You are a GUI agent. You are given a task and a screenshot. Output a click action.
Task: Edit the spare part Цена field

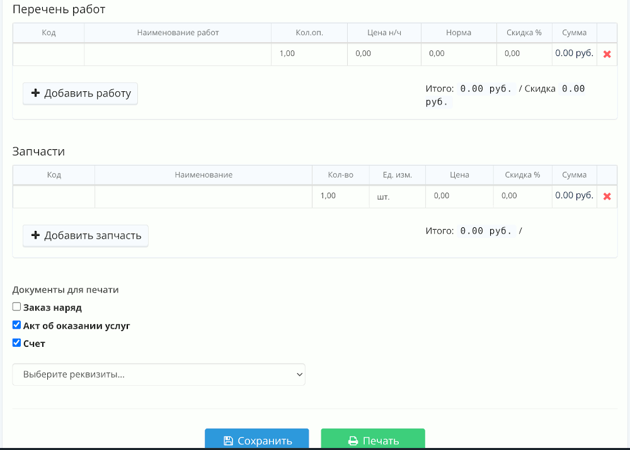(x=459, y=196)
